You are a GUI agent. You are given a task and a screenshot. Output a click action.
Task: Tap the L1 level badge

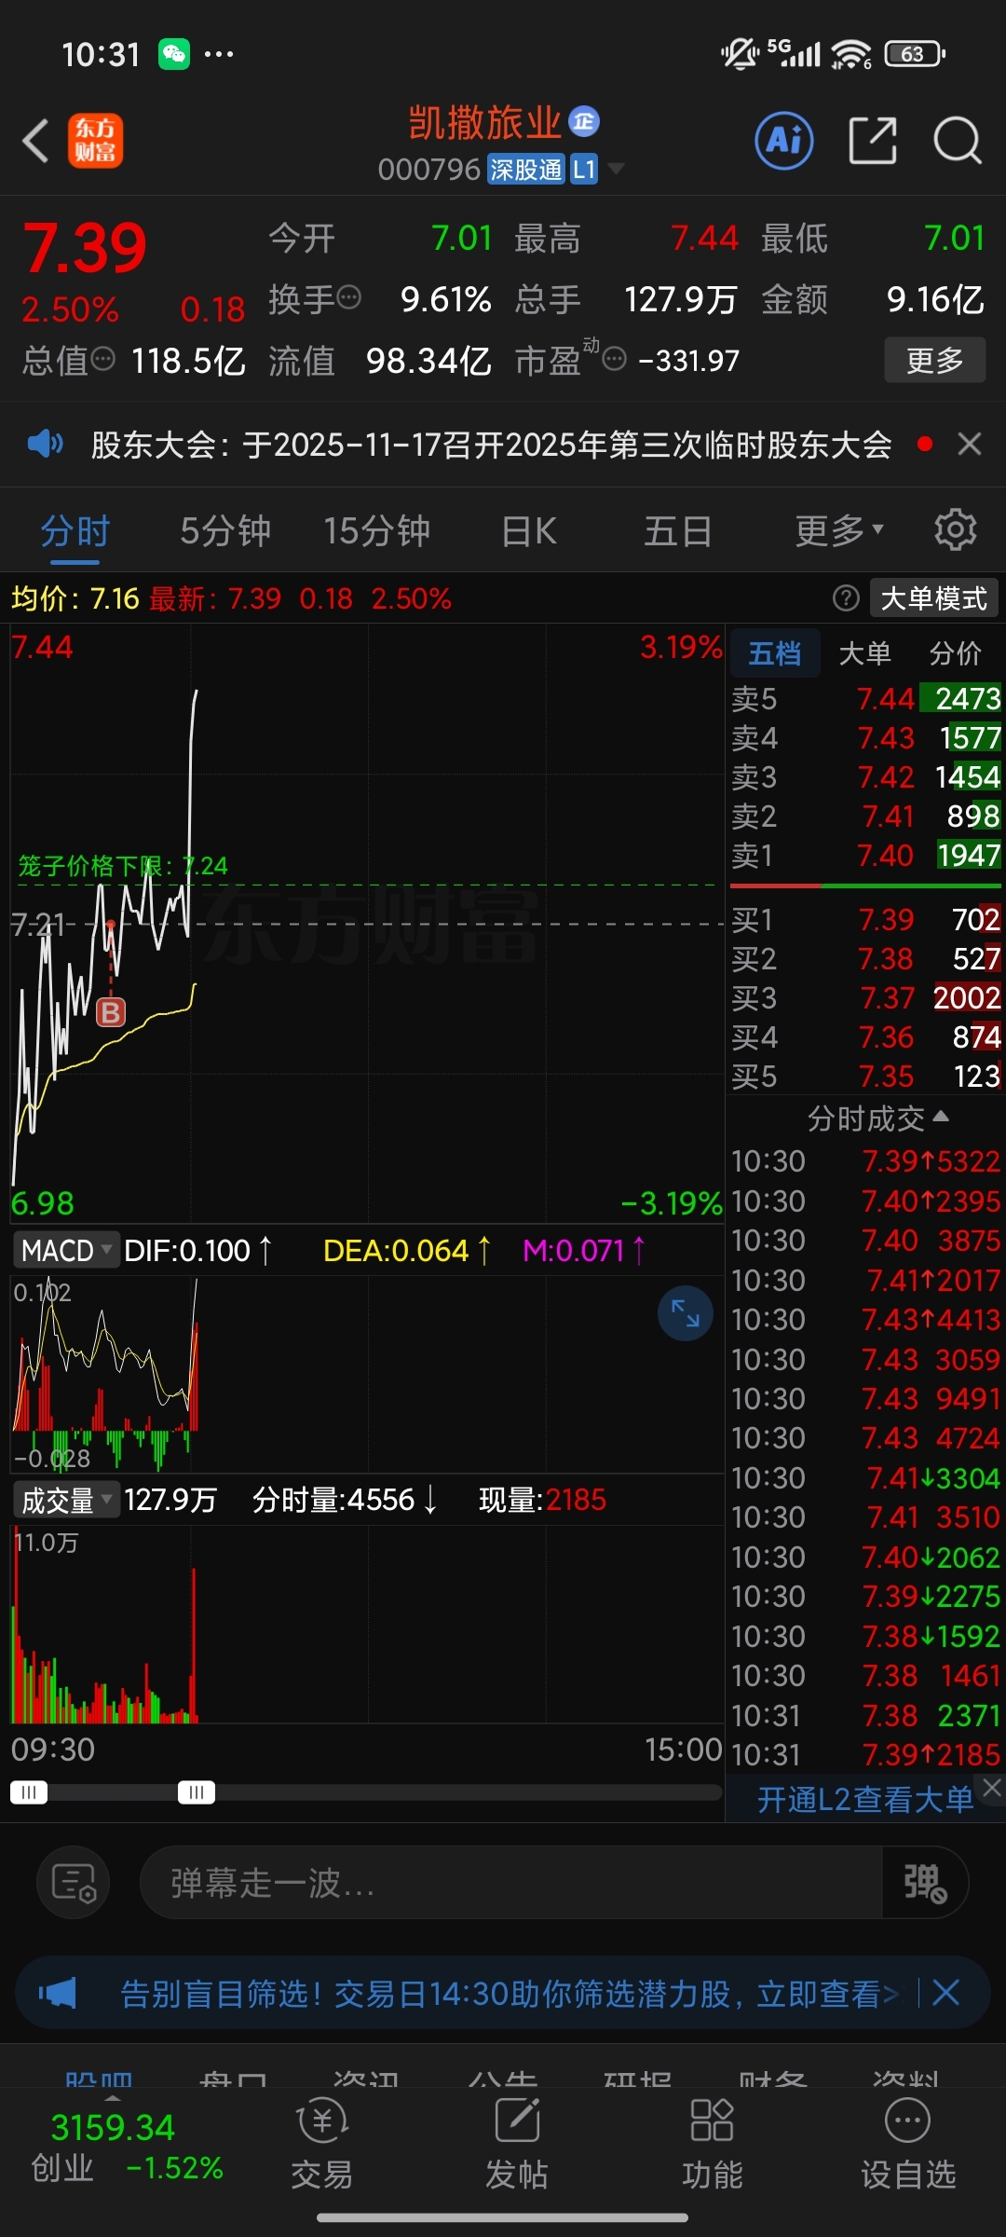tap(584, 169)
